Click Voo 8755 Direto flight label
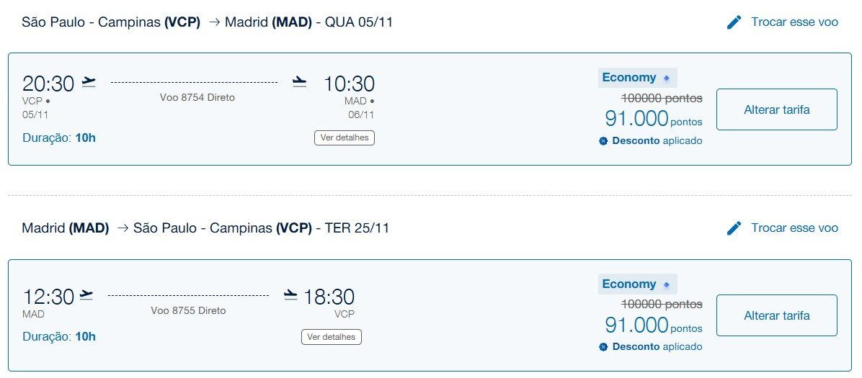862x378 pixels. click(x=189, y=310)
